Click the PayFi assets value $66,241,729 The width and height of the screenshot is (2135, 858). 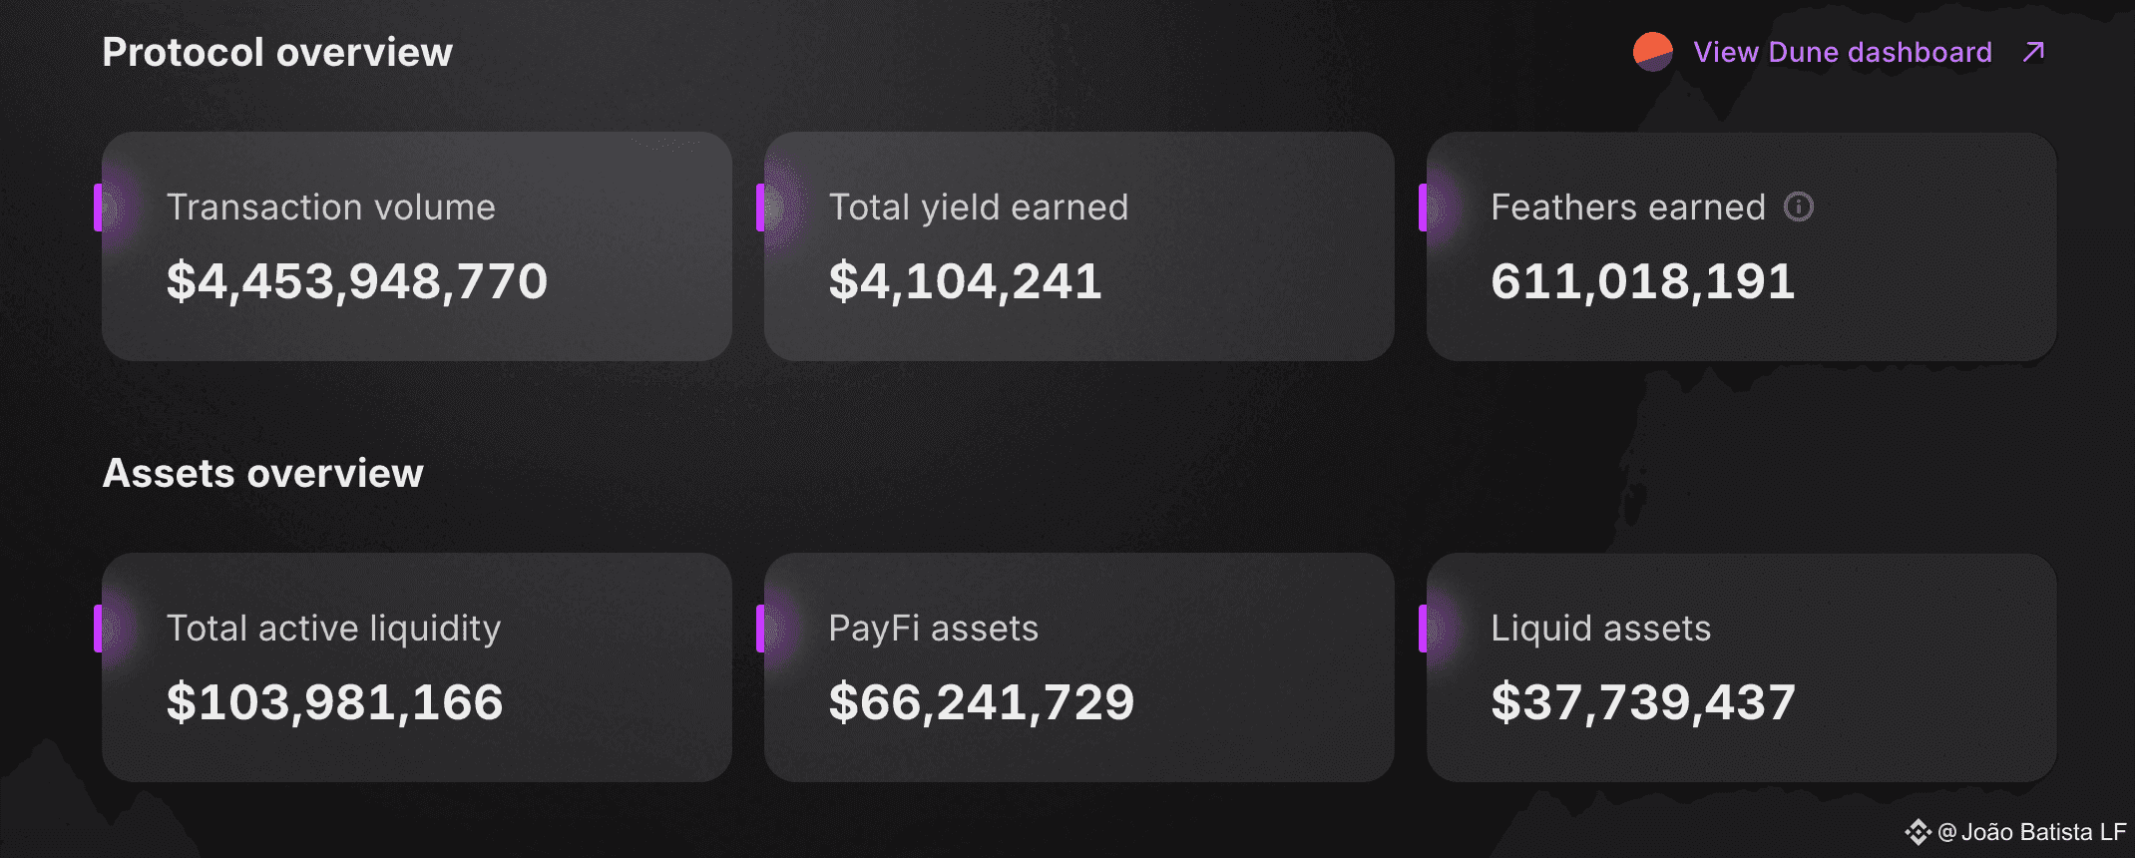[x=981, y=702]
